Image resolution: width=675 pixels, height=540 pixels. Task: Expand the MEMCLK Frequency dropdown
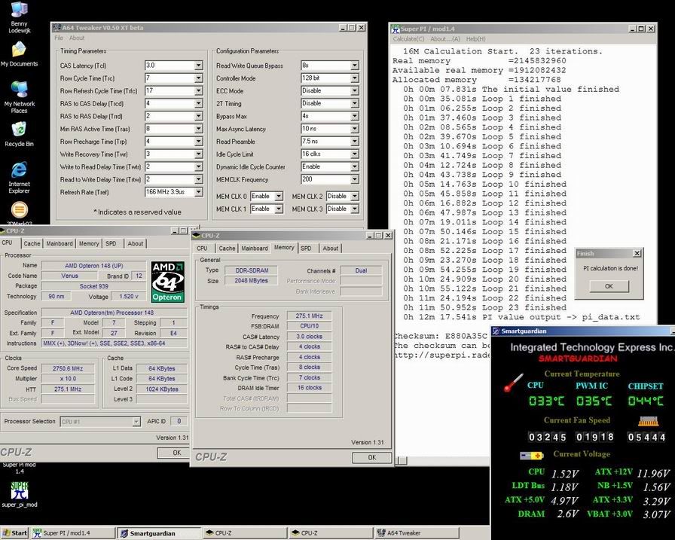click(x=354, y=180)
